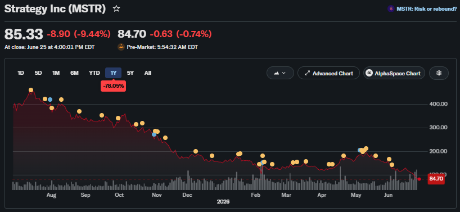Add MSTR to watchlist with star icon

pos(116,9)
